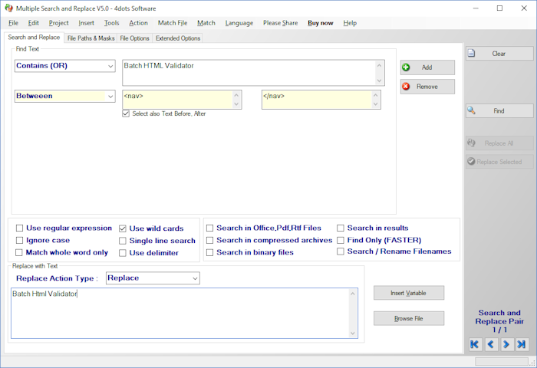Viewport: 537px width, 368px height.
Task: Go to first search and replace pair
Action: click(x=476, y=344)
